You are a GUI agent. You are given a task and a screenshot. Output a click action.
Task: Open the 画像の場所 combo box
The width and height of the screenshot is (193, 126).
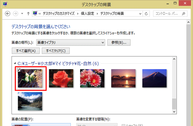coord(71,43)
